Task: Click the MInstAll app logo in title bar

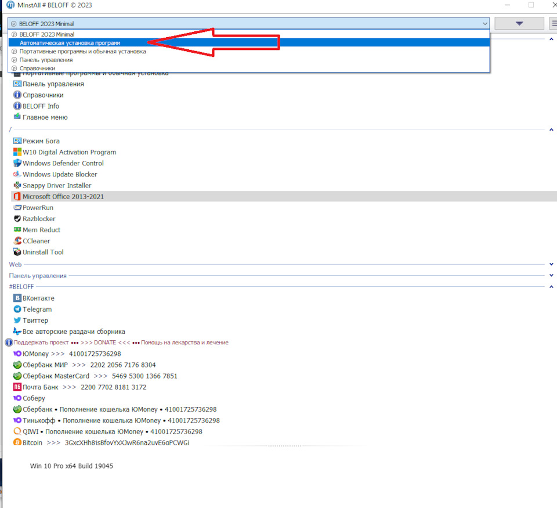Action: [x=10, y=5]
